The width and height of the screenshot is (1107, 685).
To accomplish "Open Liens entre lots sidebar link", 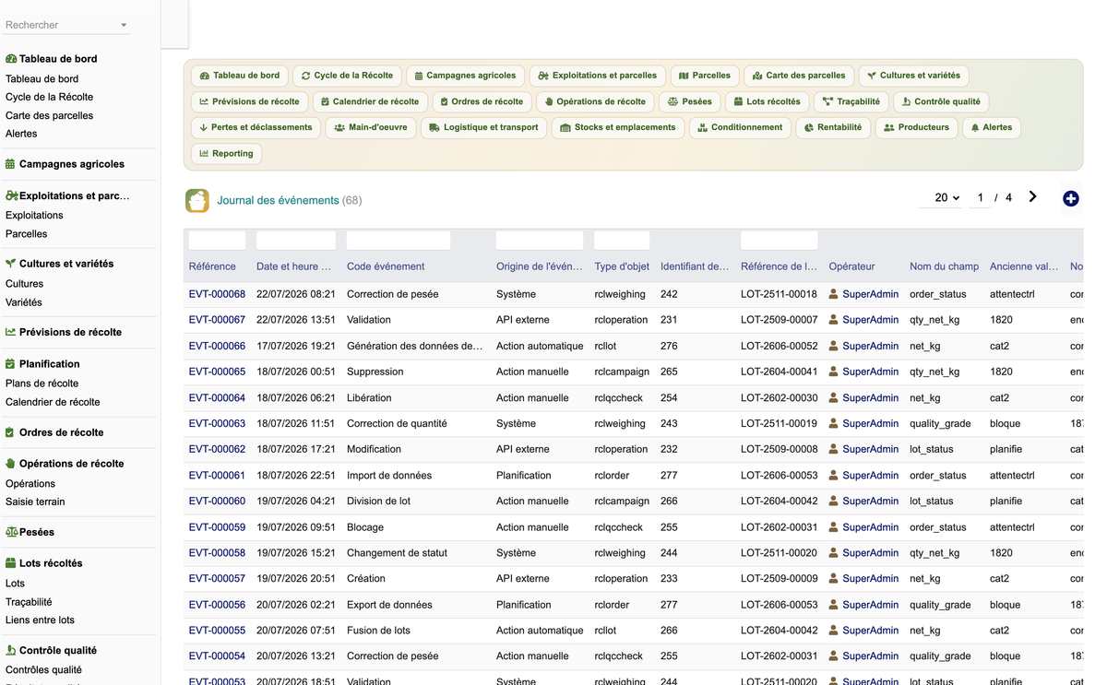I will click(40, 620).
